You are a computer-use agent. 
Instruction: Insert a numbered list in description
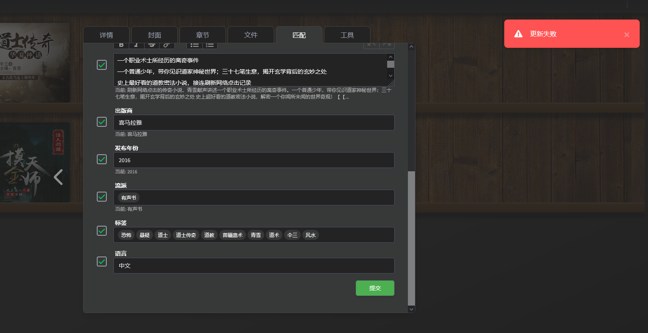coord(210,45)
